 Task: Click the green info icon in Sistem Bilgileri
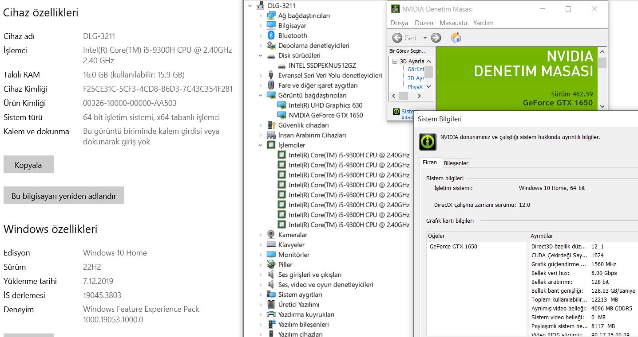[428, 142]
